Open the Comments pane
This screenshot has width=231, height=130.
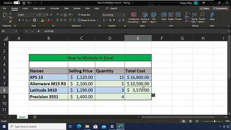[x=220, y=8]
